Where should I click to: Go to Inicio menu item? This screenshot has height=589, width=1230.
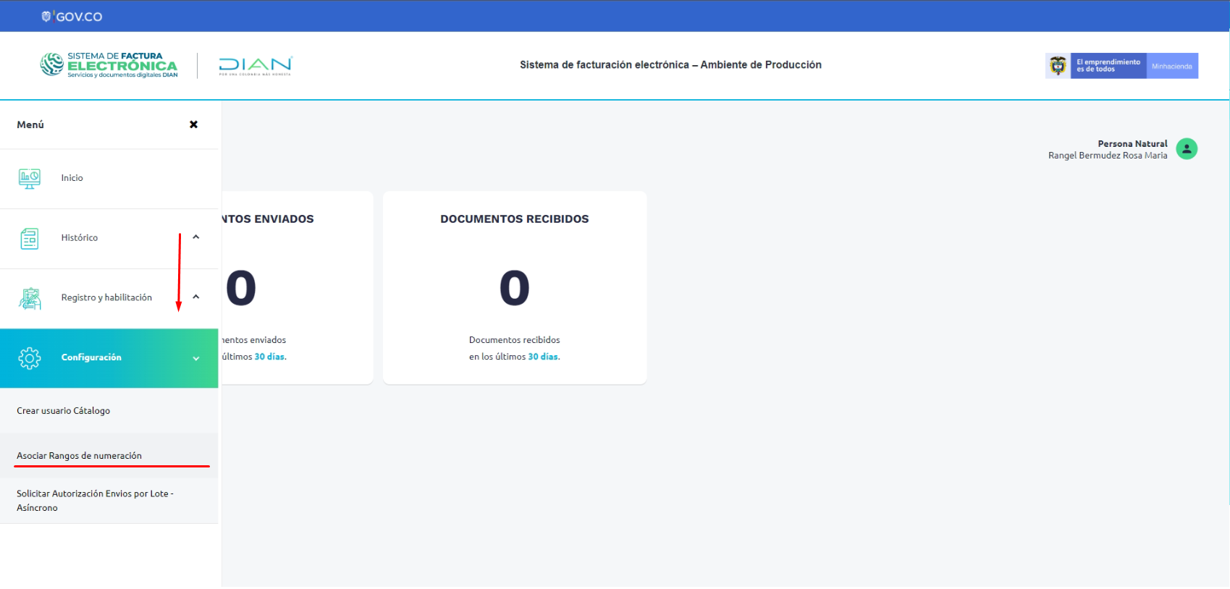pos(72,178)
